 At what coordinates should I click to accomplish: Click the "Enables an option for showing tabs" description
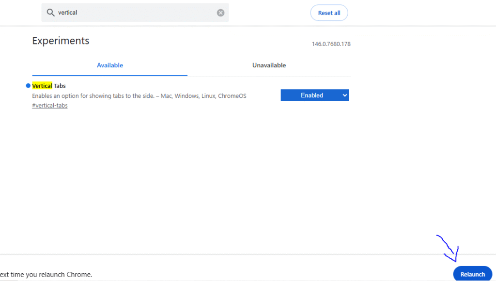click(92, 96)
